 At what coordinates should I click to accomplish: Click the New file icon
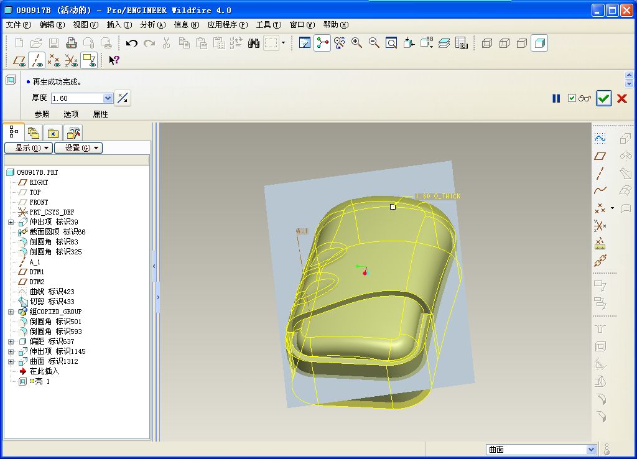click(x=19, y=43)
